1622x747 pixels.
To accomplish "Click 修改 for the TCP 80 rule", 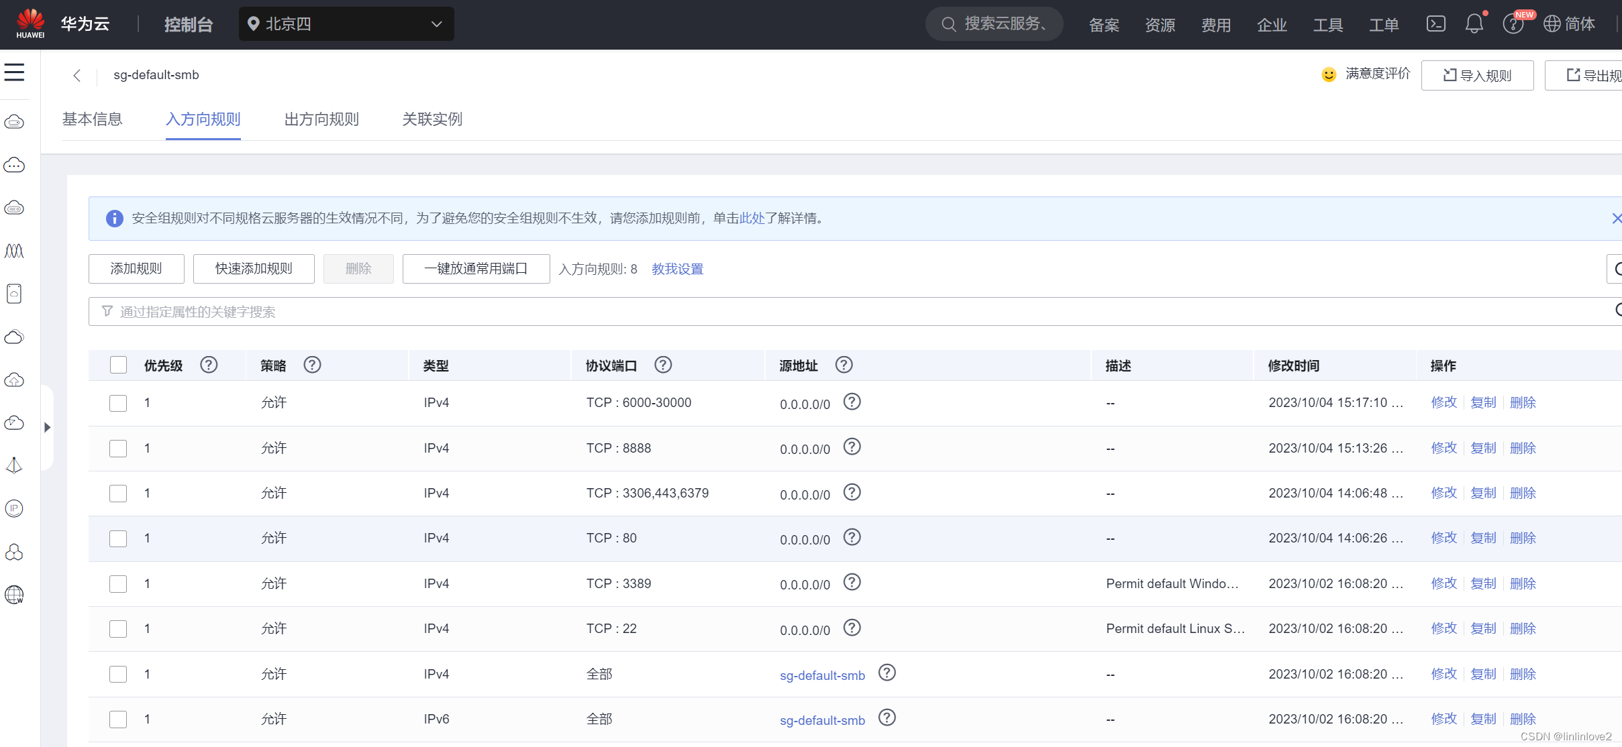I will [x=1444, y=538].
